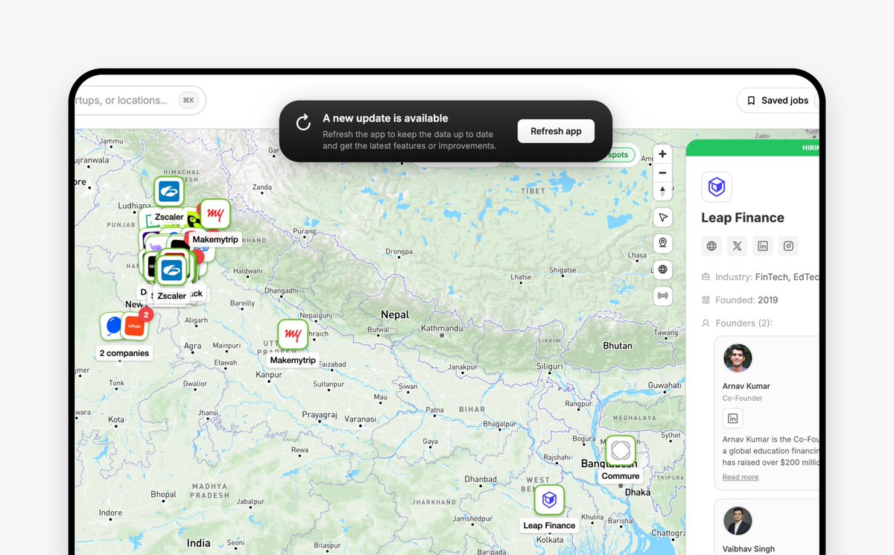Open Leap Finance X profile
Viewport: 894px width, 555px height.
[x=737, y=246]
